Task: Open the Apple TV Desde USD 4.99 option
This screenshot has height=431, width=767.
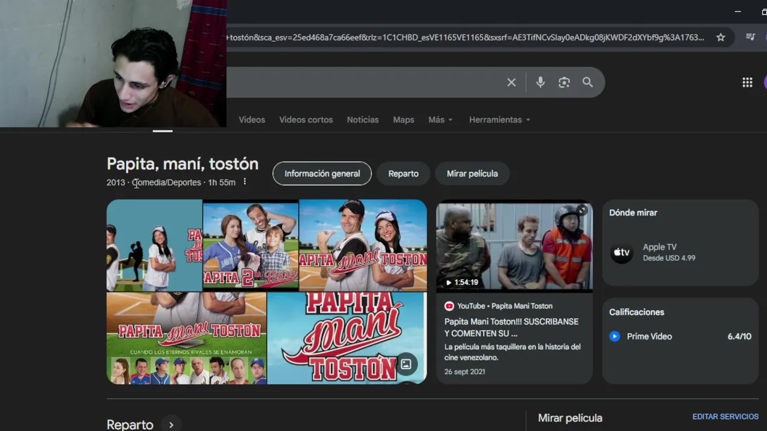Action: click(680, 253)
